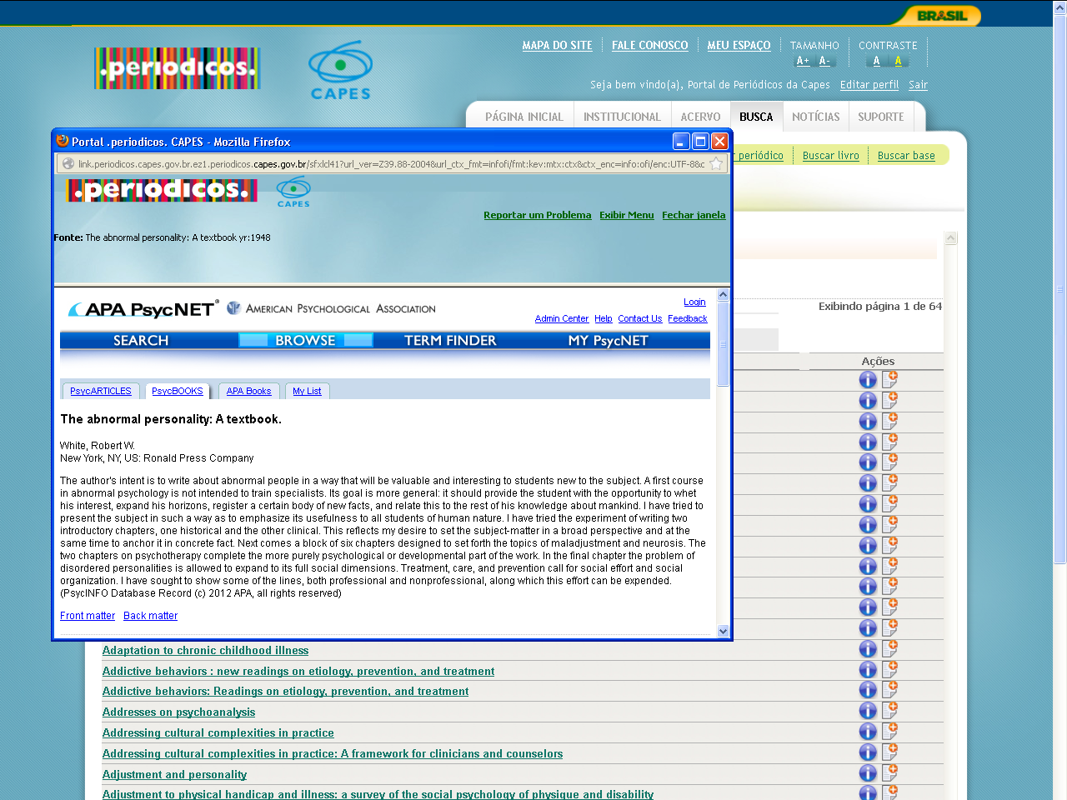Bookmark page with star icon in popup address bar

pos(716,164)
